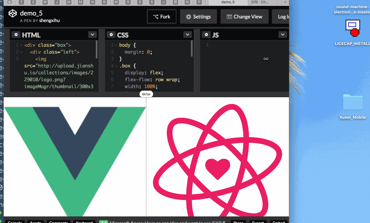
Task: Open HTML editor settings gear
Action: tap(16, 35)
